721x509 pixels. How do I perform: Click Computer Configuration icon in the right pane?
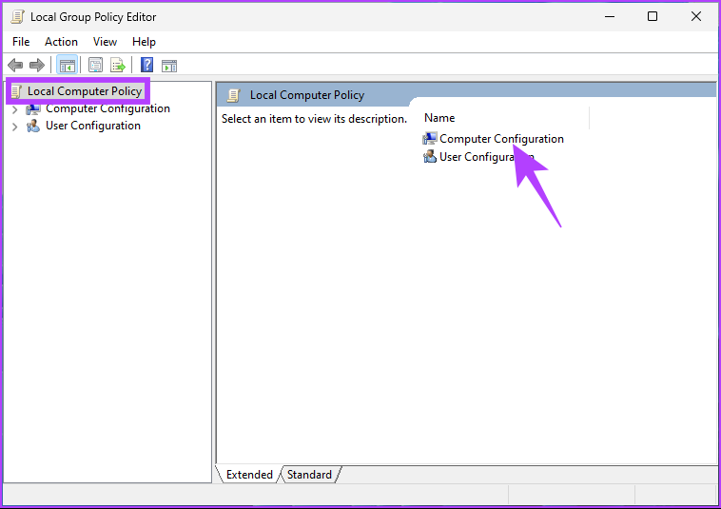coord(430,139)
